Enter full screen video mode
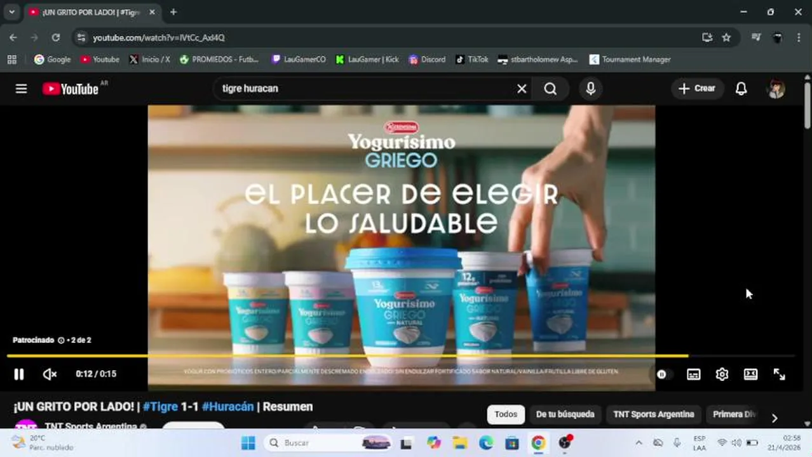Viewport: 812px width, 457px height. tap(779, 374)
